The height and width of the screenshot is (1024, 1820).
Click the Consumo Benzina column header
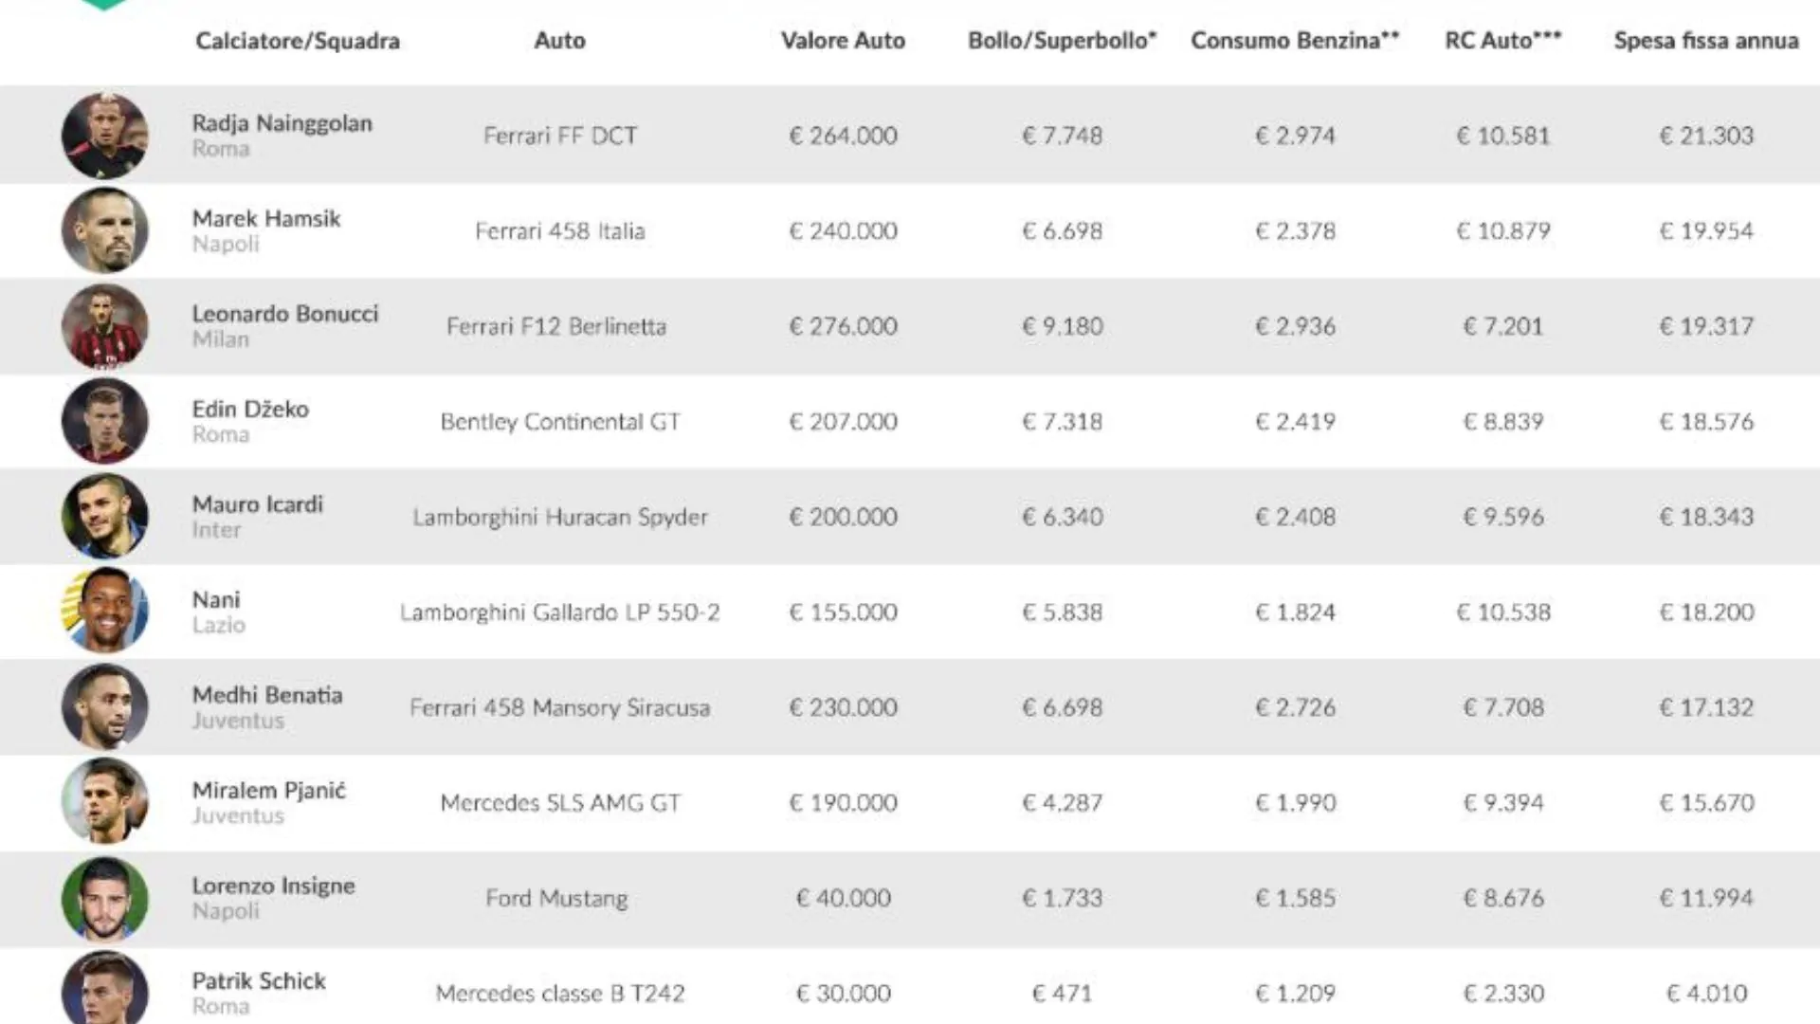point(1295,41)
